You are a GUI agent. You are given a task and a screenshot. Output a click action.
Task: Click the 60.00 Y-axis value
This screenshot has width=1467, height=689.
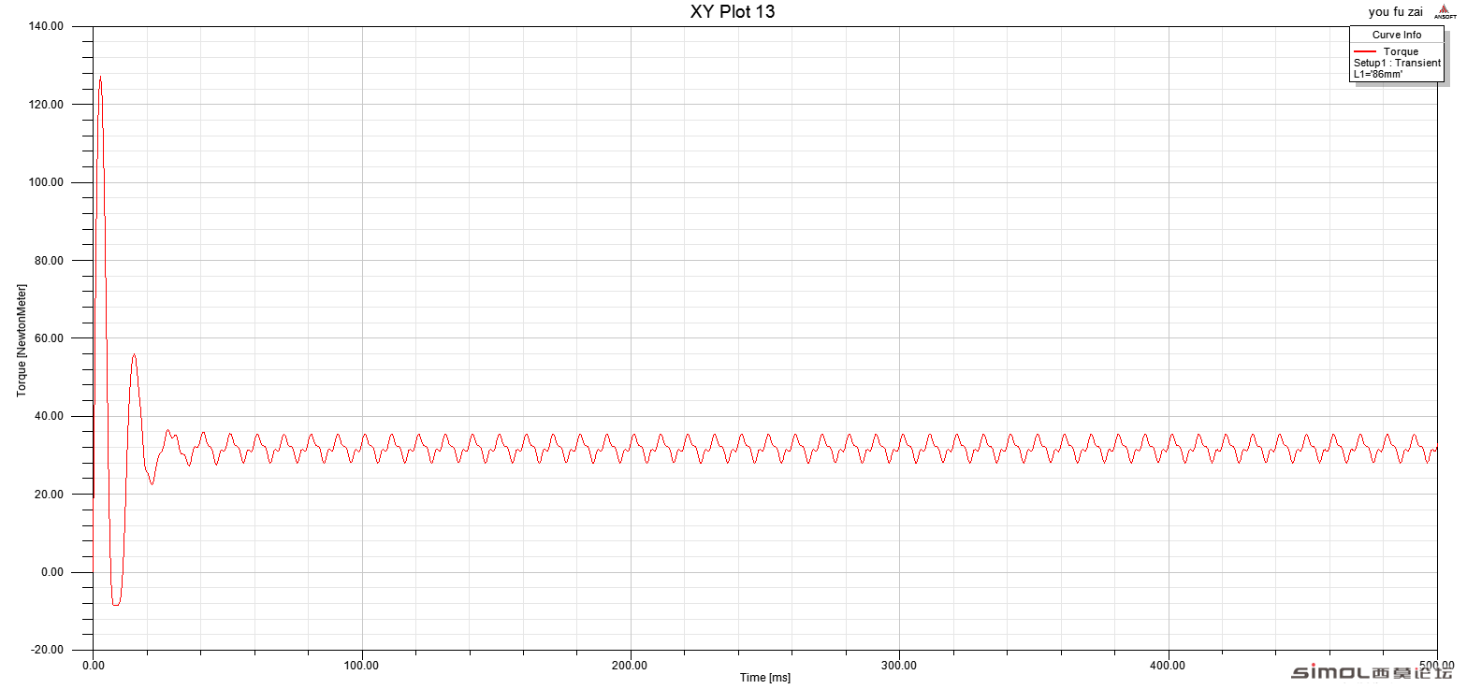coord(48,338)
